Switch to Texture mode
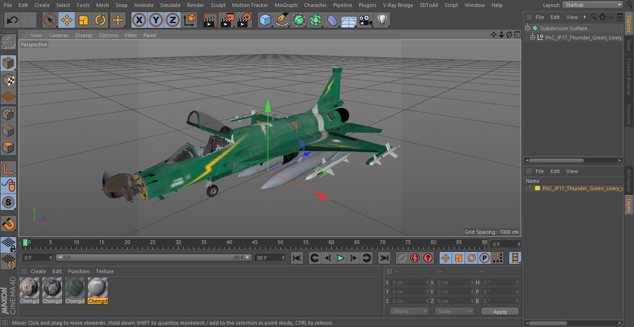Image resolution: width=634 pixels, height=327 pixels. point(8,80)
